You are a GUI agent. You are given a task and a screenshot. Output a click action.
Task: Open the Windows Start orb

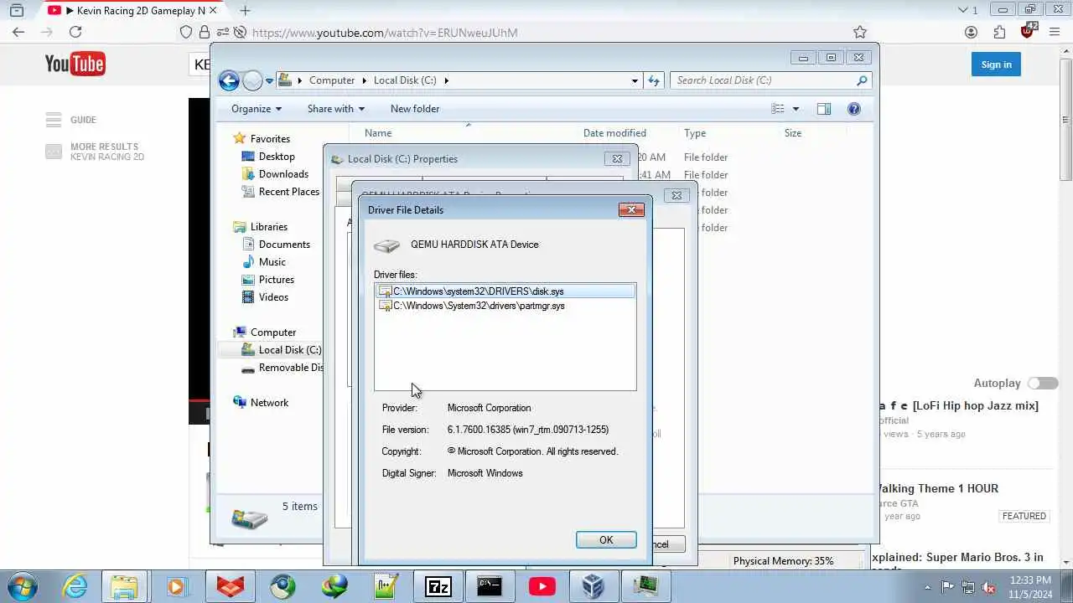pyautogui.click(x=21, y=586)
